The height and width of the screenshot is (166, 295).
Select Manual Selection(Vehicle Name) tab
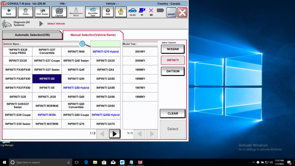pyautogui.click(x=93, y=35)
